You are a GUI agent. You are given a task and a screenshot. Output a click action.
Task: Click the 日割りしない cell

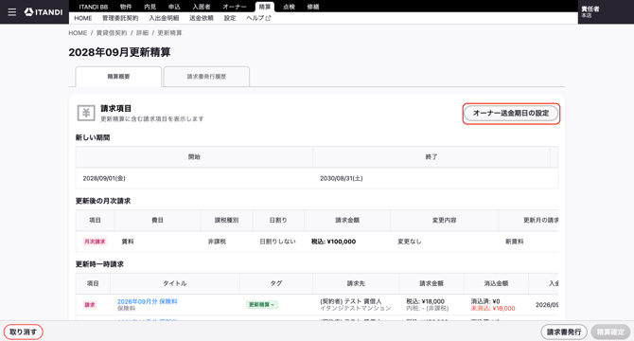point(278,242)
